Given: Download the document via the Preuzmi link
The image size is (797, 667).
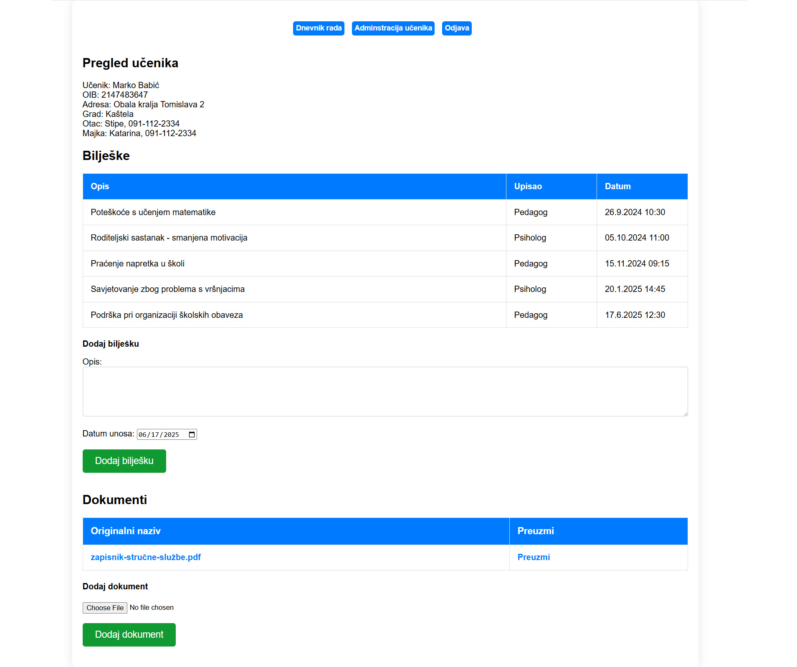Looking at the screenshot, I should pos(534,557).
